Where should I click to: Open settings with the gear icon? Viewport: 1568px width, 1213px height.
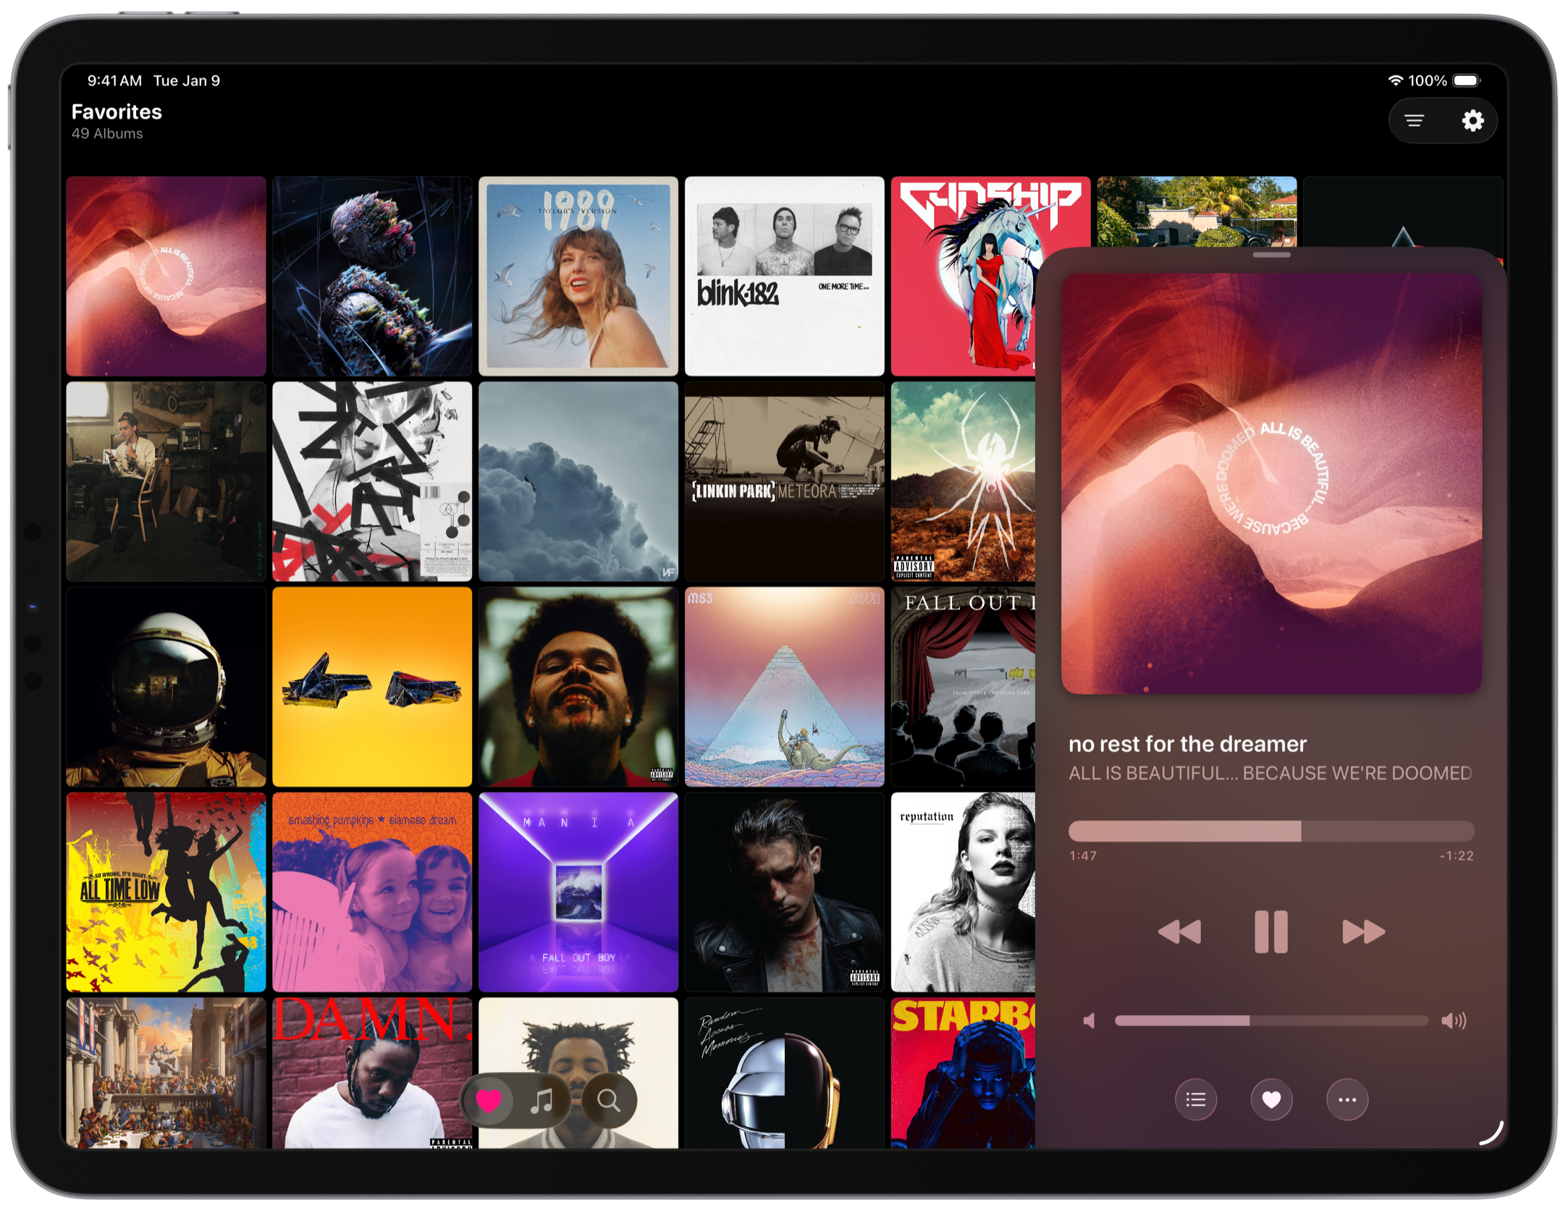(x=1472, y=120)
